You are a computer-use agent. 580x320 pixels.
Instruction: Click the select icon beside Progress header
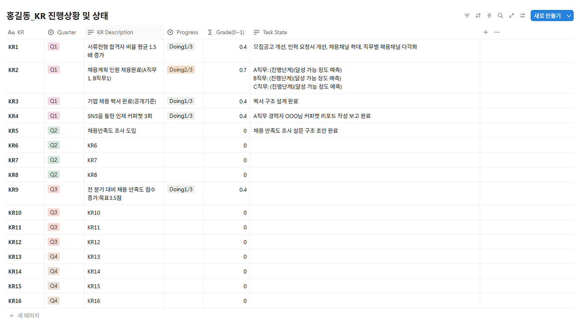pos(169,32)
